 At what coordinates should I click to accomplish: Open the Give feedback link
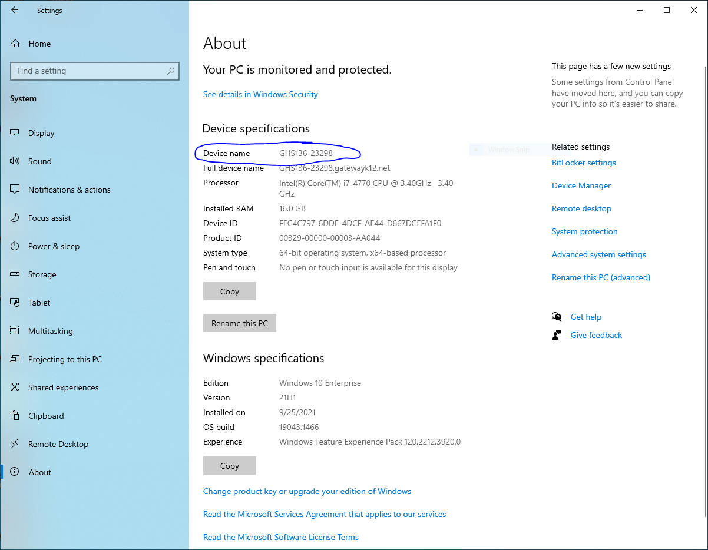[x=596, y=335]
